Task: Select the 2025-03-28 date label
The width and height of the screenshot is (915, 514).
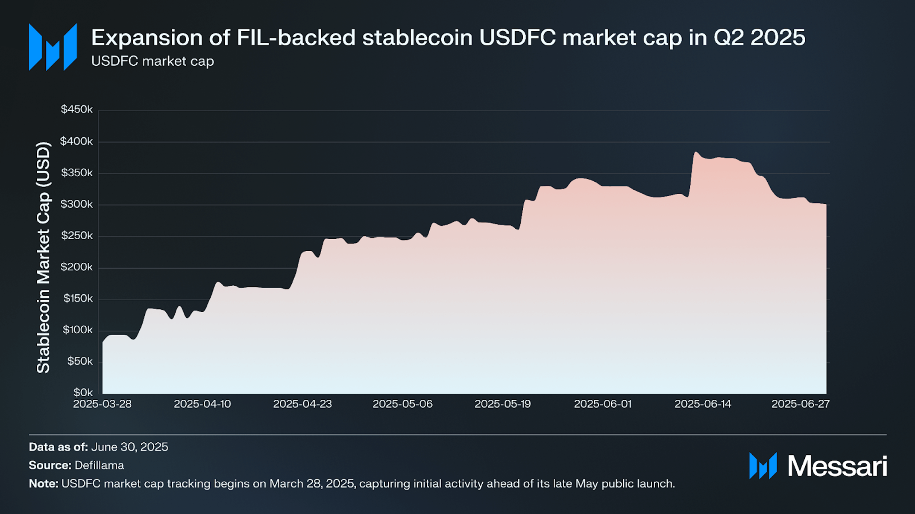Action: pos(103,404)
